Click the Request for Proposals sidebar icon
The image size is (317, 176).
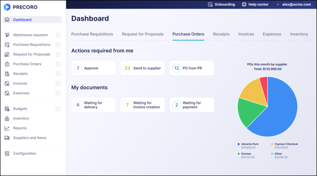(x=7, y=54)
